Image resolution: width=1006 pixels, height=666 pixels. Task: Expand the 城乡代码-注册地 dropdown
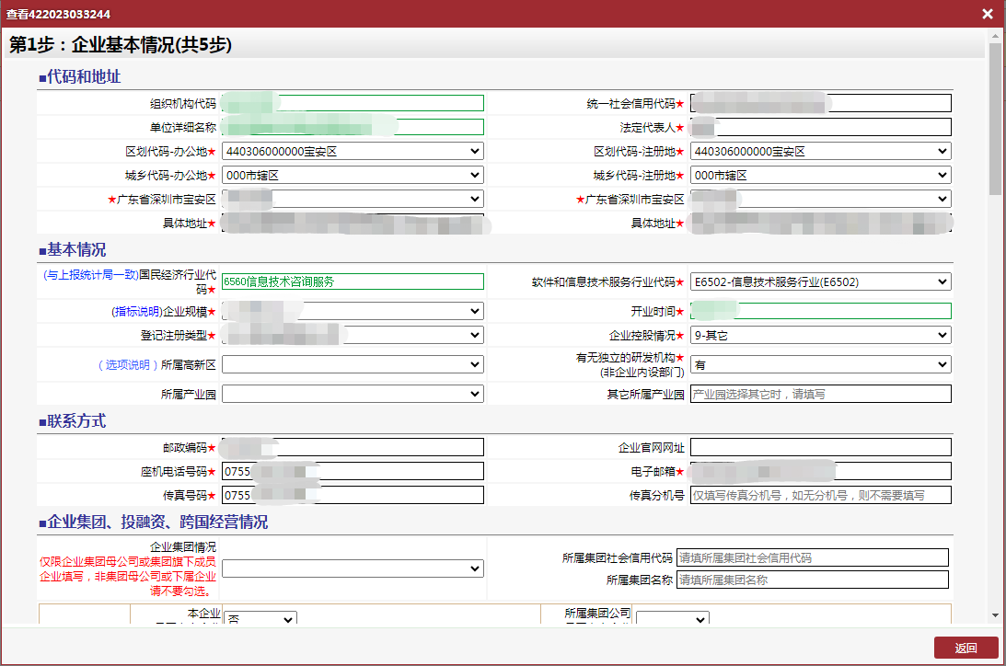point(820,175)
